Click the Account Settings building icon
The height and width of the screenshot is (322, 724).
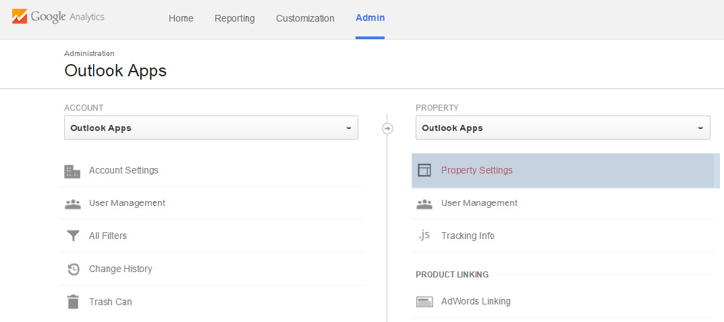point(72,171)
